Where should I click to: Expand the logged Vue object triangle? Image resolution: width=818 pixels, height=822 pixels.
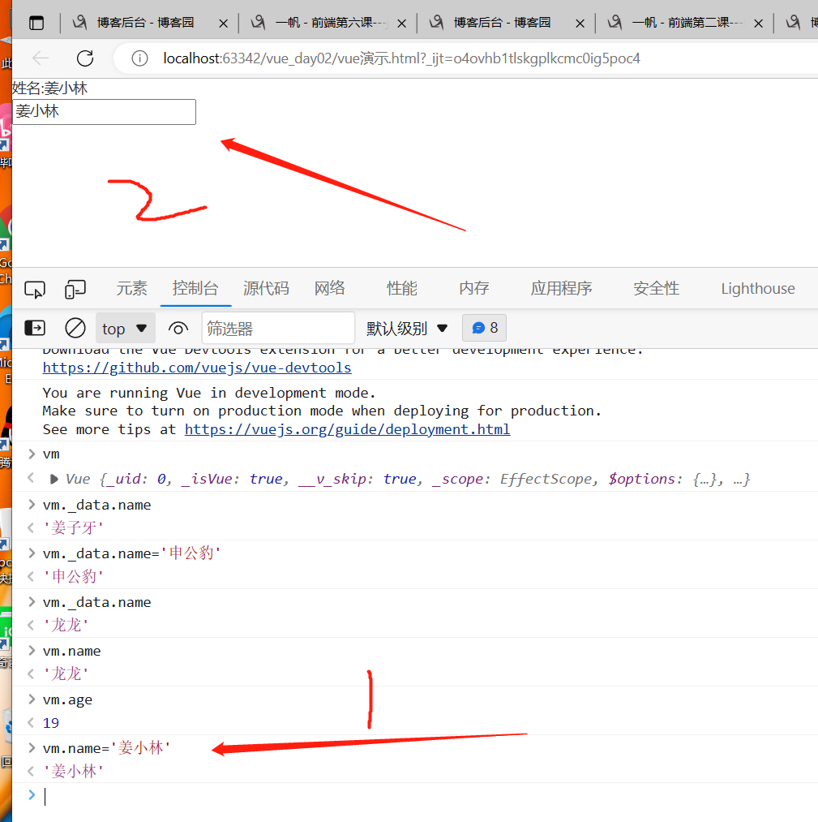coord(54,479)
